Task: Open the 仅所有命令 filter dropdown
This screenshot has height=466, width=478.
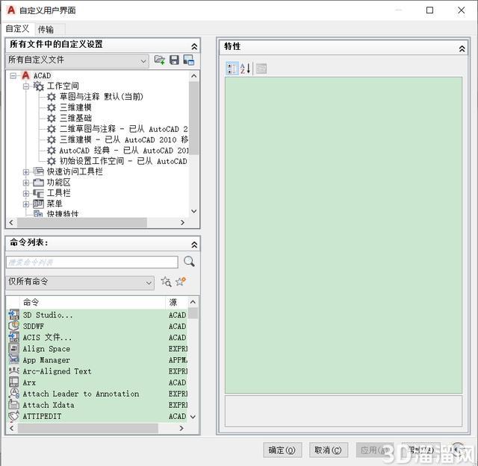Action: pyautogui.click(x=80, y=282)
